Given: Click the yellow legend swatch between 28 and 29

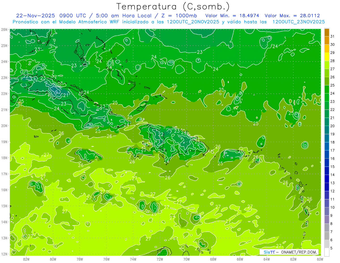Looking at the screenshot, I should tap(327, 57).
